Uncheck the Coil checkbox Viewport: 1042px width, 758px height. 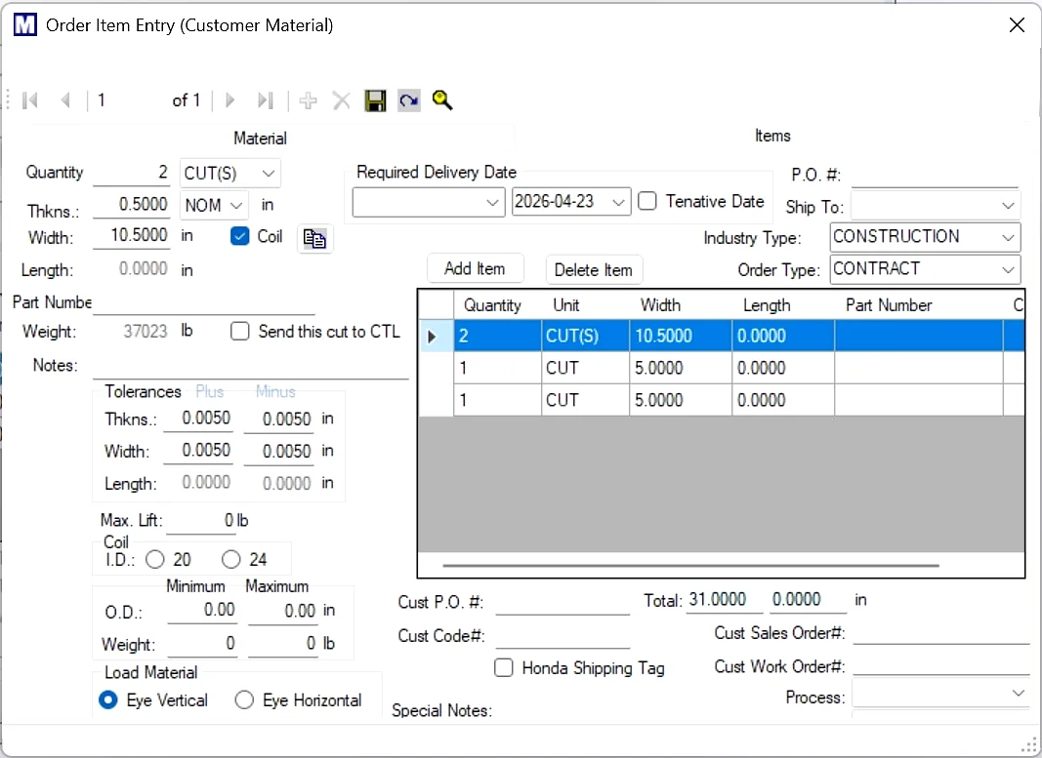(238, 236)
